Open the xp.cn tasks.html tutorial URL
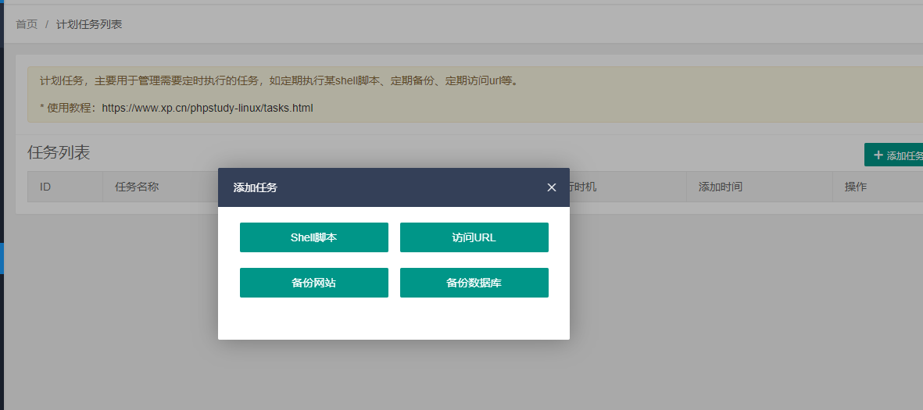 pyautogui.click(x=207, y=108)
